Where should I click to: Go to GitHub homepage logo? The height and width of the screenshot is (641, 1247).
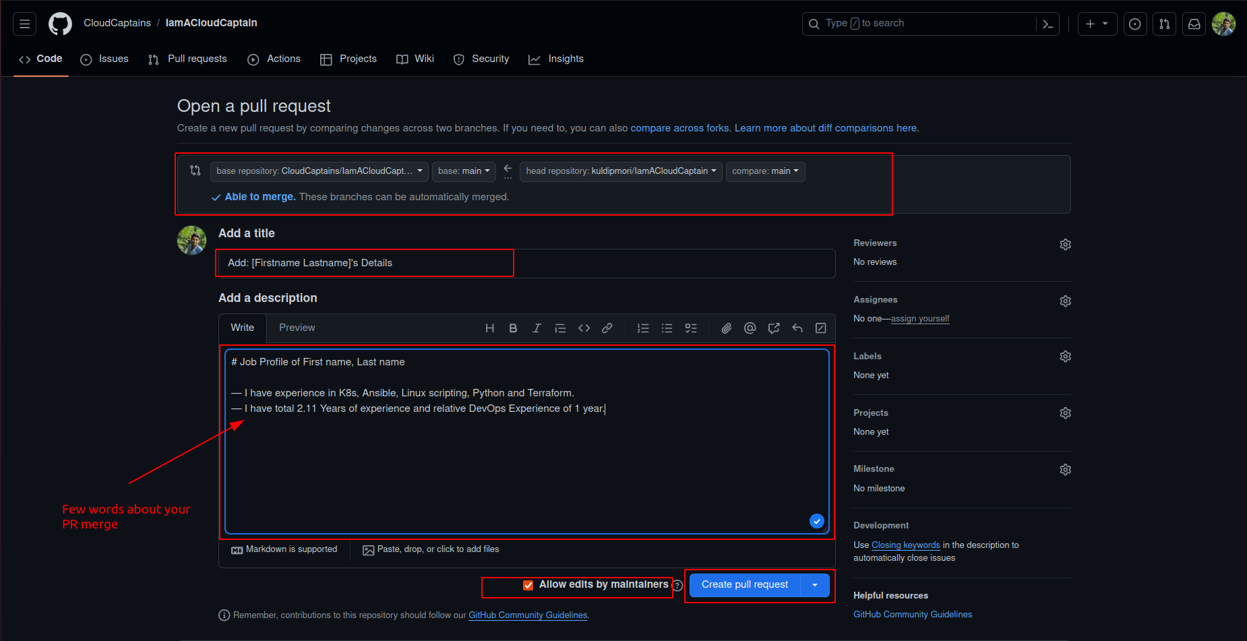[x=60, y=24]
